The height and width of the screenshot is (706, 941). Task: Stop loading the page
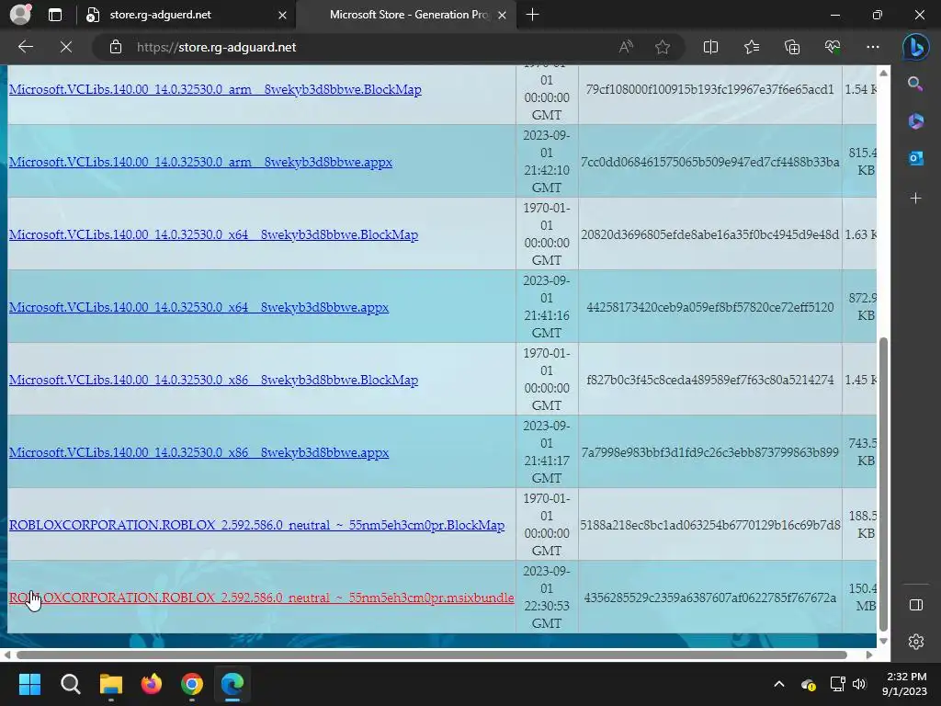click(66, 47)
